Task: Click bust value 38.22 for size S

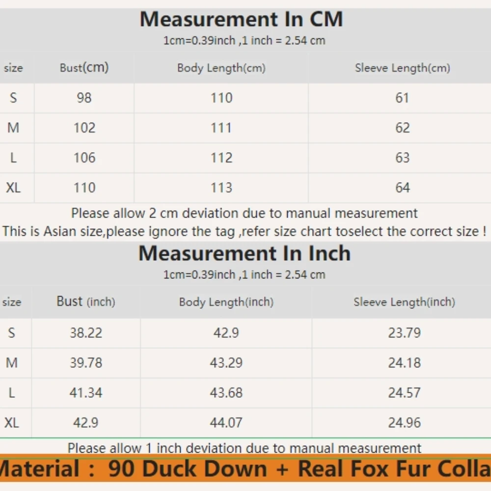Action: [x=86, y=332]
